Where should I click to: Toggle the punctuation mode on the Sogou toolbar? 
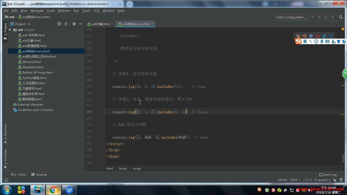pos(311,41)
